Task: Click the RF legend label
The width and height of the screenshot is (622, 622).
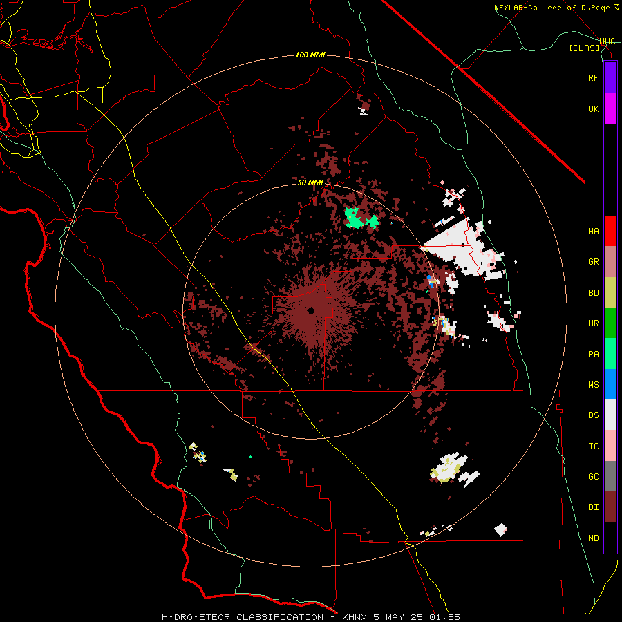Action: point(593,77)
